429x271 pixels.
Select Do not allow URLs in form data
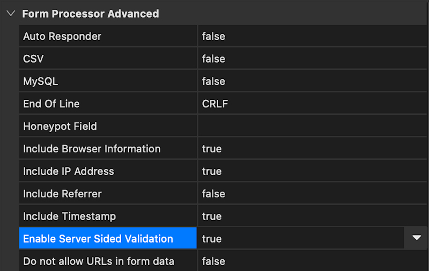point(99,261)
